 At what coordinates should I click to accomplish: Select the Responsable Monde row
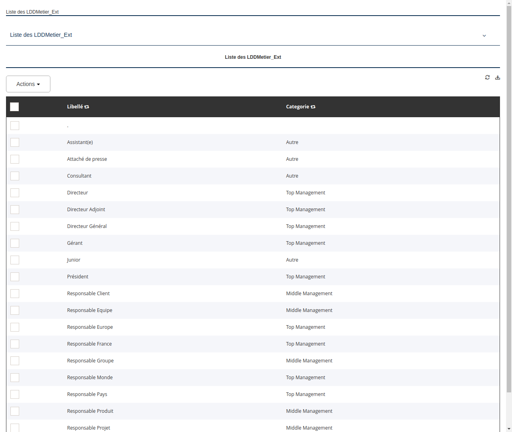15,378
